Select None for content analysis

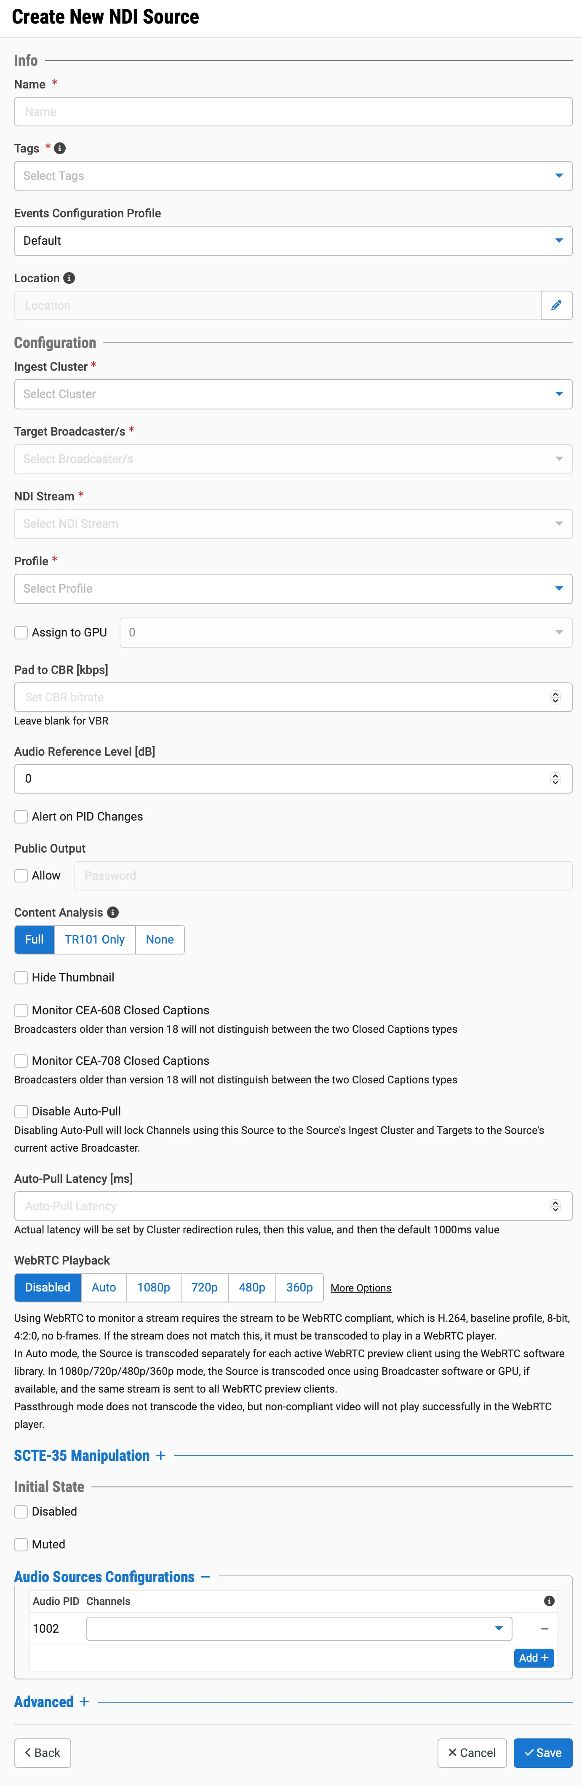pos(160,939)
